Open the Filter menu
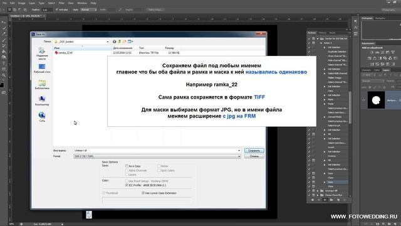Screen dimensions: 401x226 tap(61, 3)
